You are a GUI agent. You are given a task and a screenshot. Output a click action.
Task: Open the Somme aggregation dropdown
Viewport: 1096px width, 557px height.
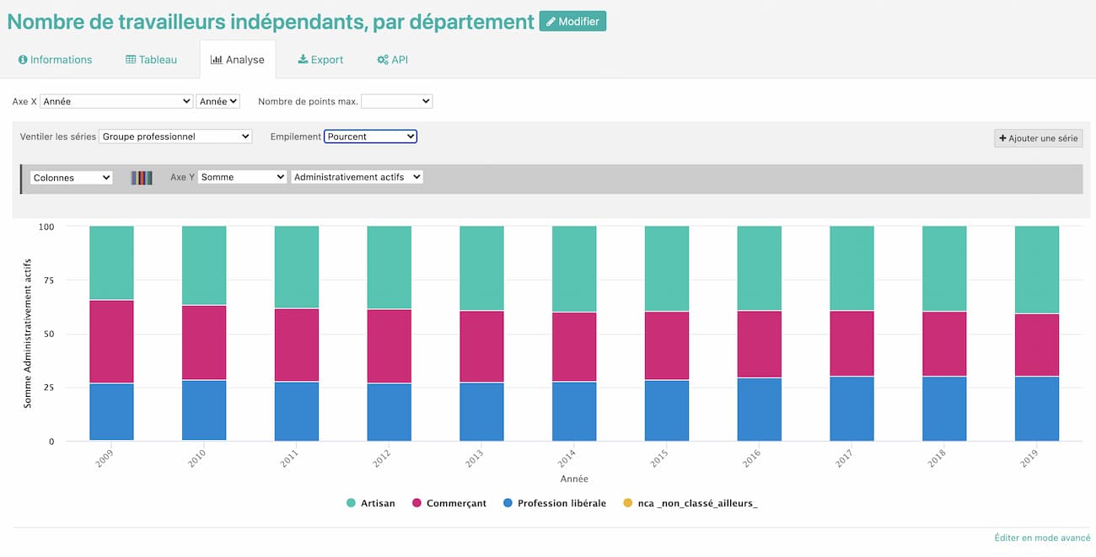pos(242,178)
